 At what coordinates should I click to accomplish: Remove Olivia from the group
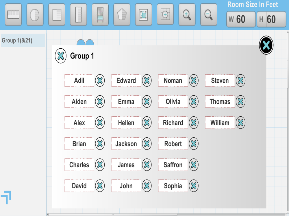click(x=194, y=101)
